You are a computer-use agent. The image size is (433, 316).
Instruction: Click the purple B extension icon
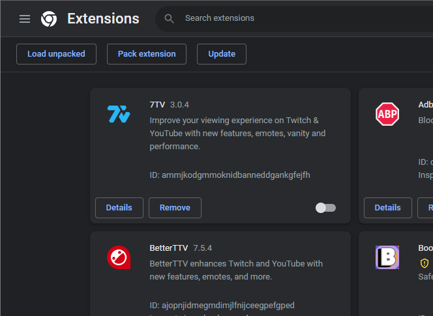(387, 257)
